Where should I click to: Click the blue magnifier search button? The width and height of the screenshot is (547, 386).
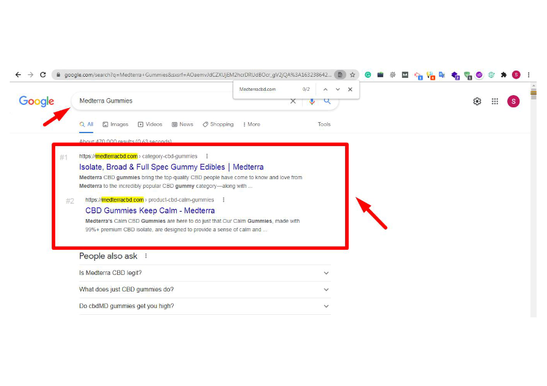(327, 101)
